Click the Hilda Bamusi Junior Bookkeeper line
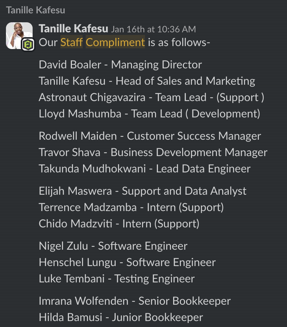This screenshot has height=327, width=287. point(121,317)
